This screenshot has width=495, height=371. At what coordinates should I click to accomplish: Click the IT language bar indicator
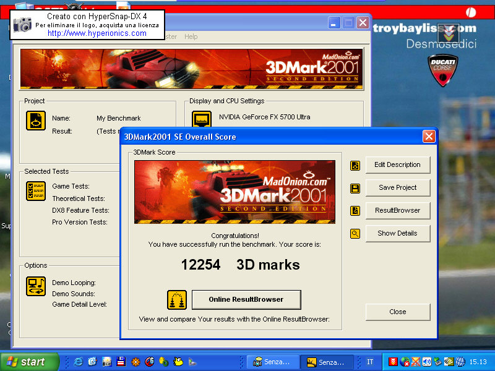click(x=370, y=362)
